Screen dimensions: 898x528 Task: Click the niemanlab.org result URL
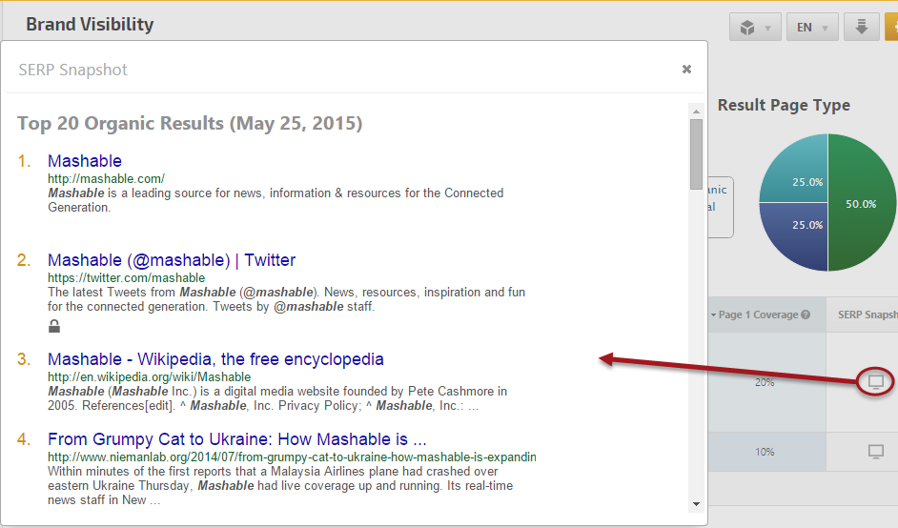click(292, 457)
